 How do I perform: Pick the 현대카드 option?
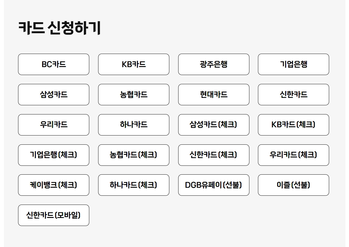point(213,95)
